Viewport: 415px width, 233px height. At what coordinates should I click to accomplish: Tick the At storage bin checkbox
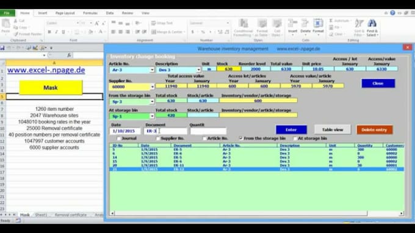coord(295,138)
